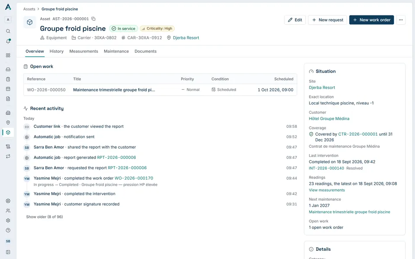This screenshot has width=415, height=259.
Task: Click Show older (8 of 96)
Action: click(x=45, y=217)
